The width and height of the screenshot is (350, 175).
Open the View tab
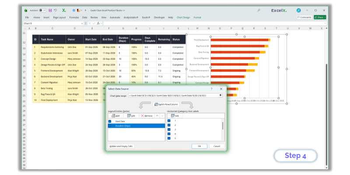pos(104,17)
